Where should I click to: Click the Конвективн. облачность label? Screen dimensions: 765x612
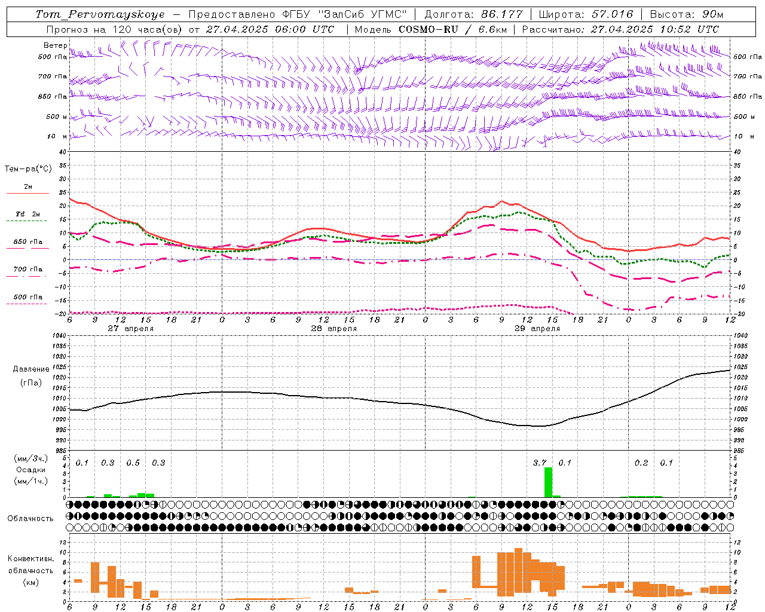click(x=30, y=565)
